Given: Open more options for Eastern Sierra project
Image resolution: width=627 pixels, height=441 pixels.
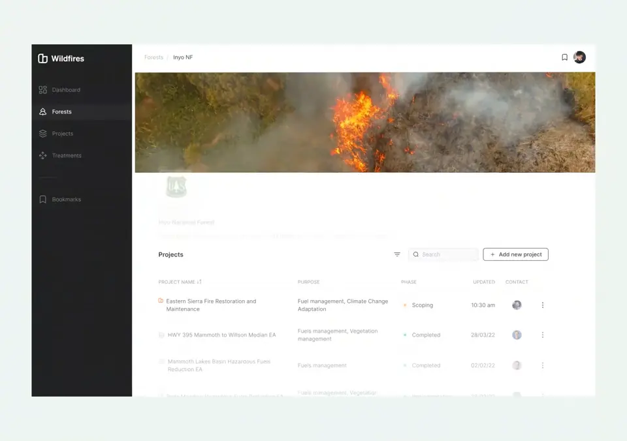Looking at the screenshot, I should 543,305.
